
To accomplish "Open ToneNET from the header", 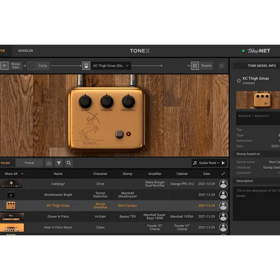I will tap(259, 51).
